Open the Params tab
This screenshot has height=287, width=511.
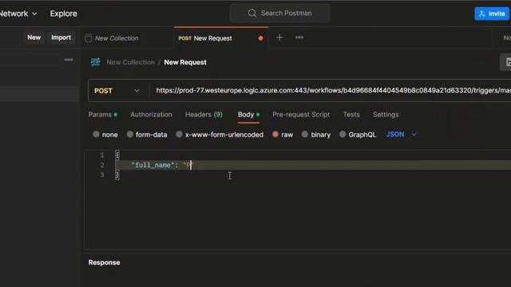[103, 115]
